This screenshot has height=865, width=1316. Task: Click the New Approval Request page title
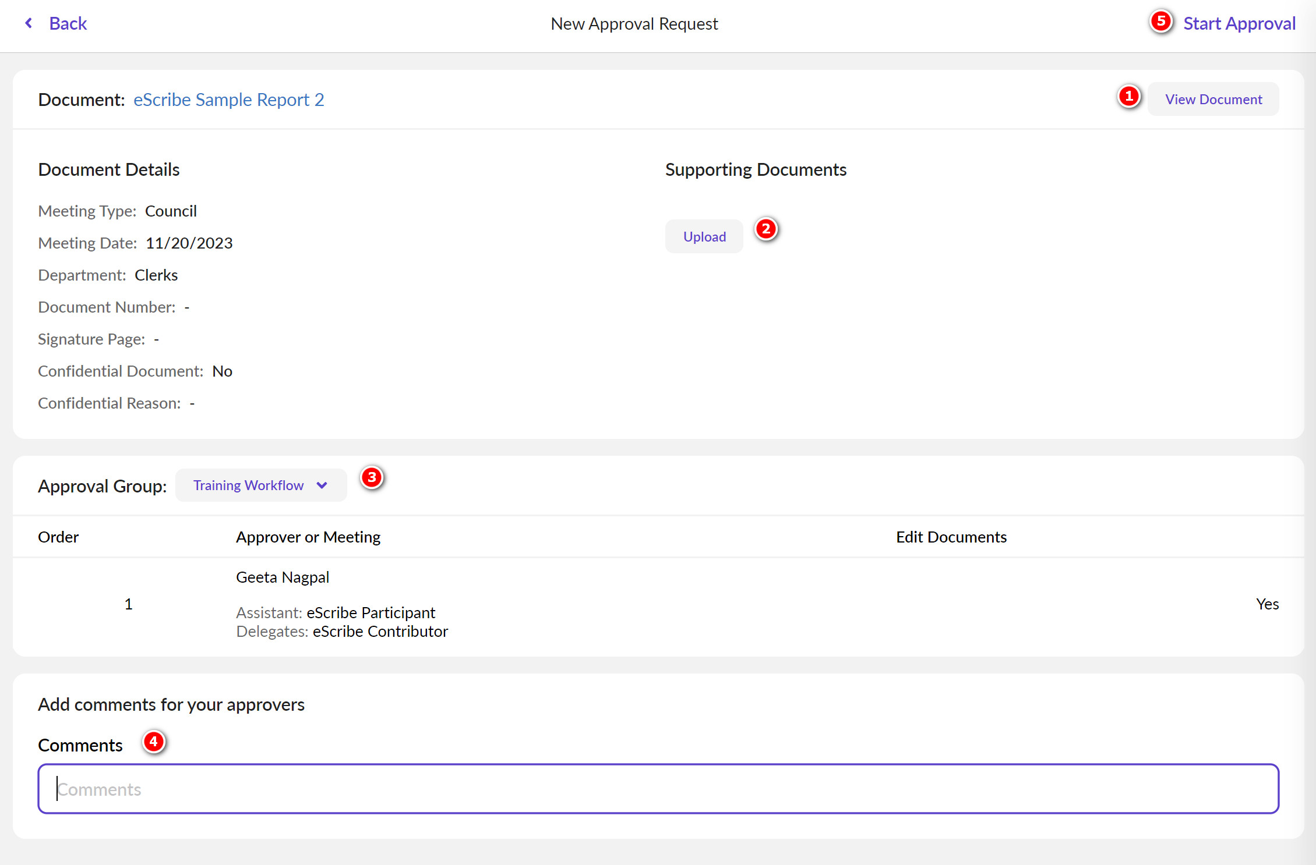[x=634, y=23]
